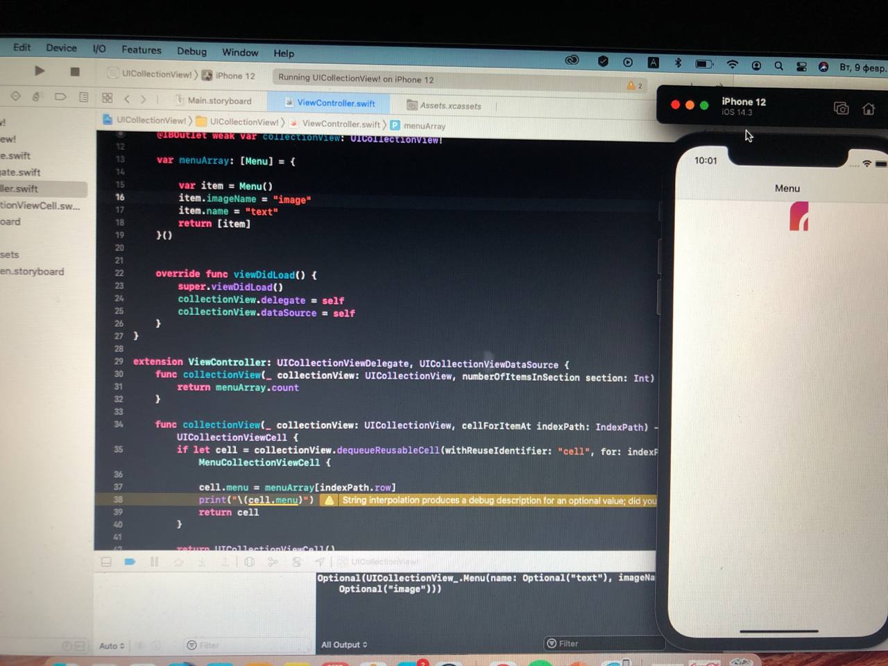Select the ate.swift file in navigator
Viewport: 888px width, 666px height.
click(x=21, y=172)
